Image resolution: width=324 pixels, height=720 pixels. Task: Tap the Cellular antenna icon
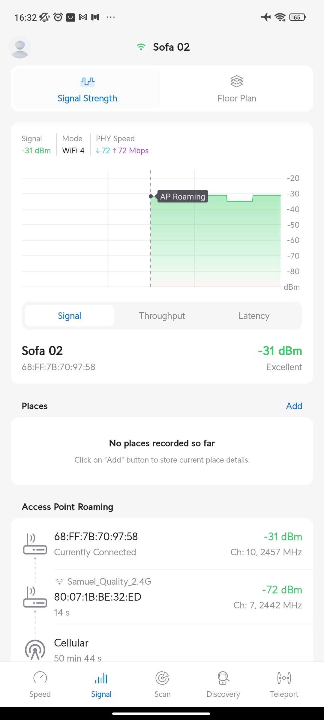[x=35, y=650]
